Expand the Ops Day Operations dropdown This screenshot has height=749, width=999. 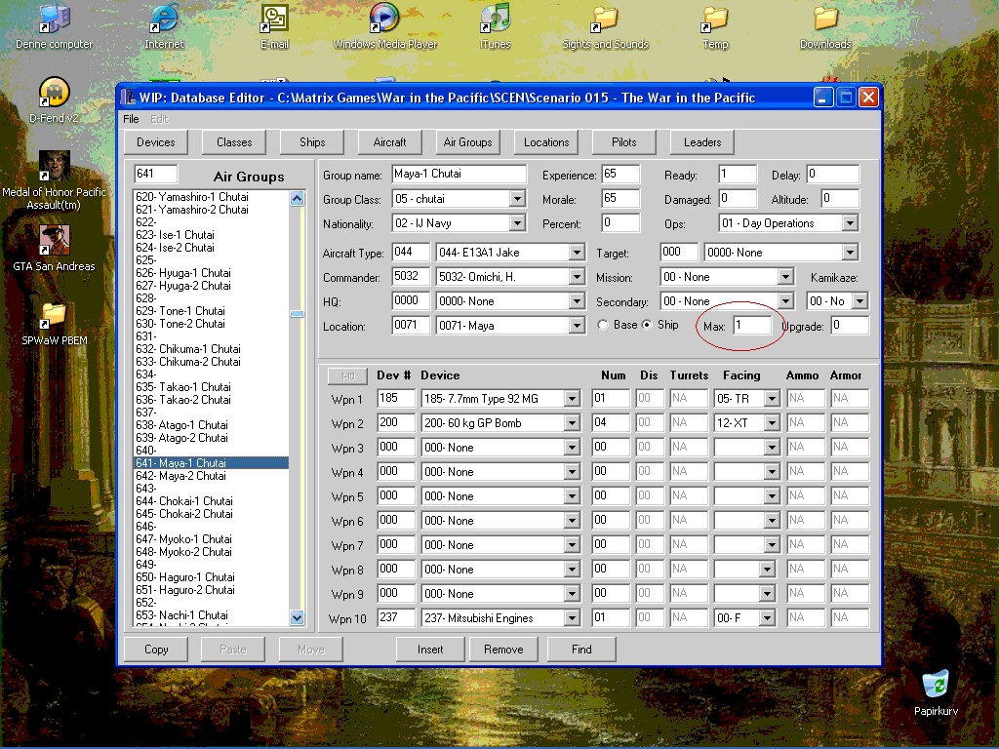point(850,223)
